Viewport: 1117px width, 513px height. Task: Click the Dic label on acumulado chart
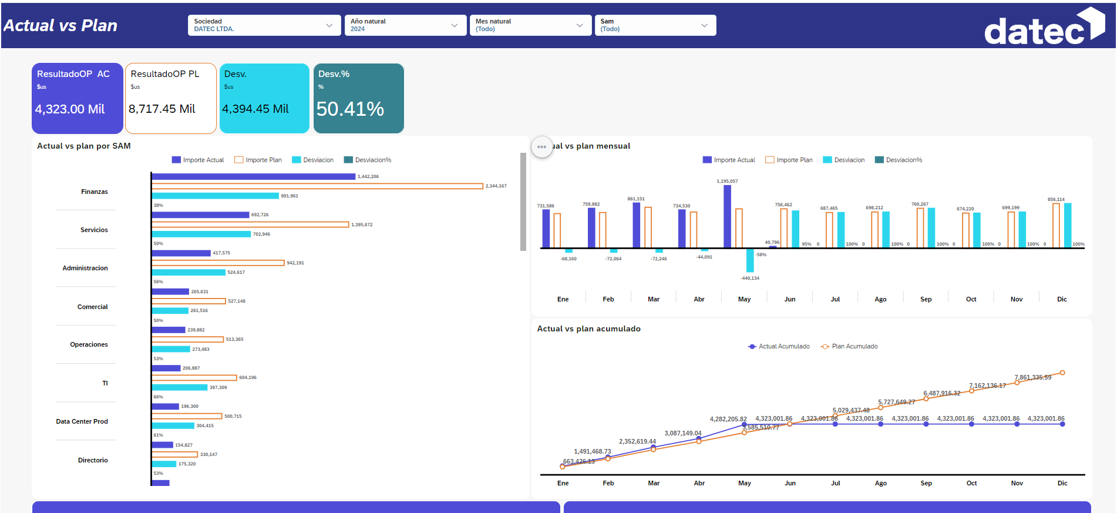pyautogui.click(x=1062, y=483)
